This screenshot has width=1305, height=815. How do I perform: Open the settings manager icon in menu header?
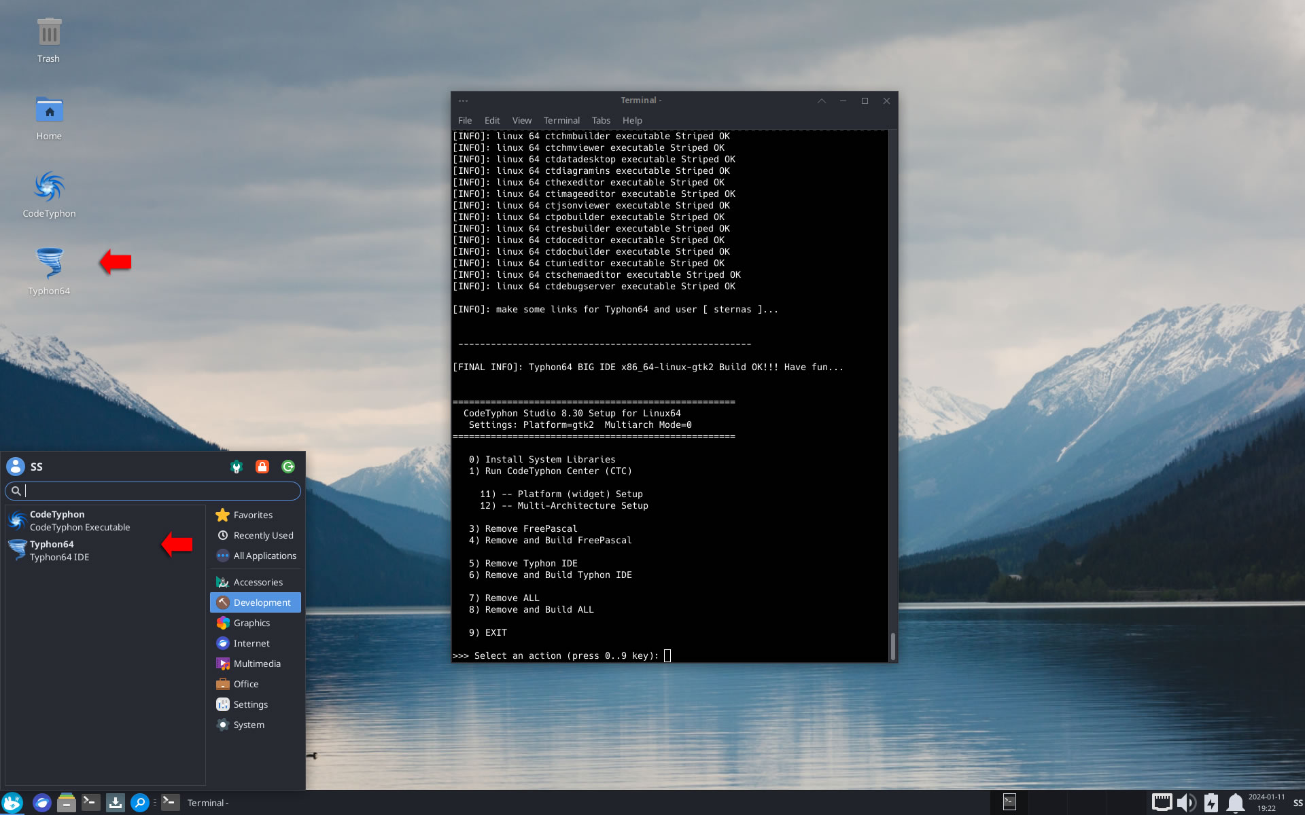237,467
